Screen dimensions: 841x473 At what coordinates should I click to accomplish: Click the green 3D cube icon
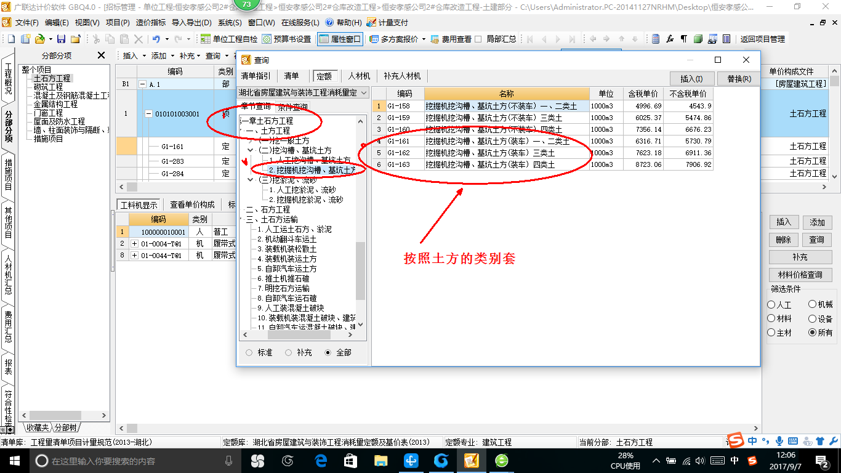[698, 39]
